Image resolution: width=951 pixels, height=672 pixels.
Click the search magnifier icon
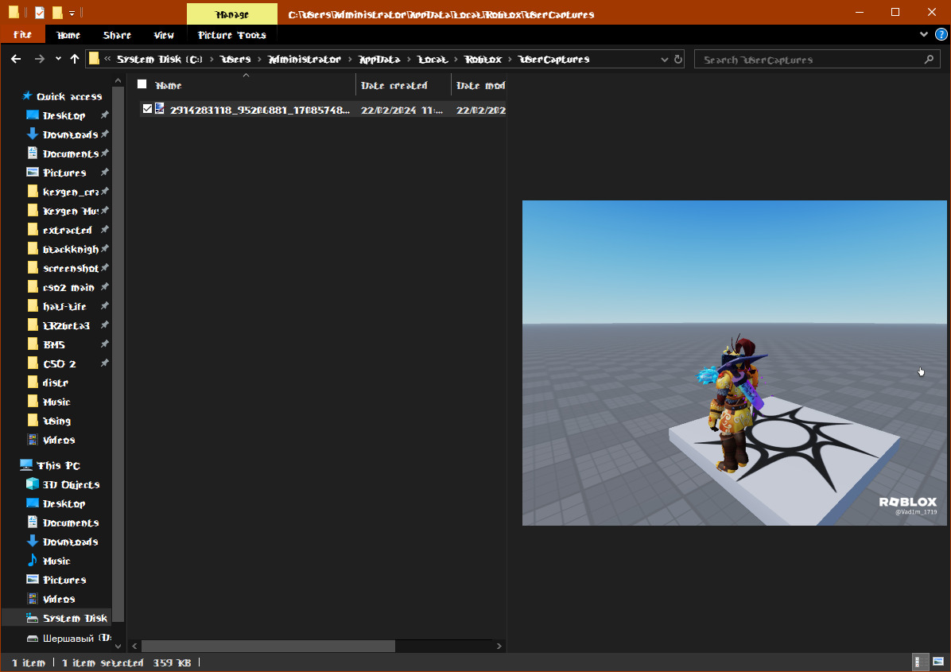pyautogui.click(x=929, y=60)
